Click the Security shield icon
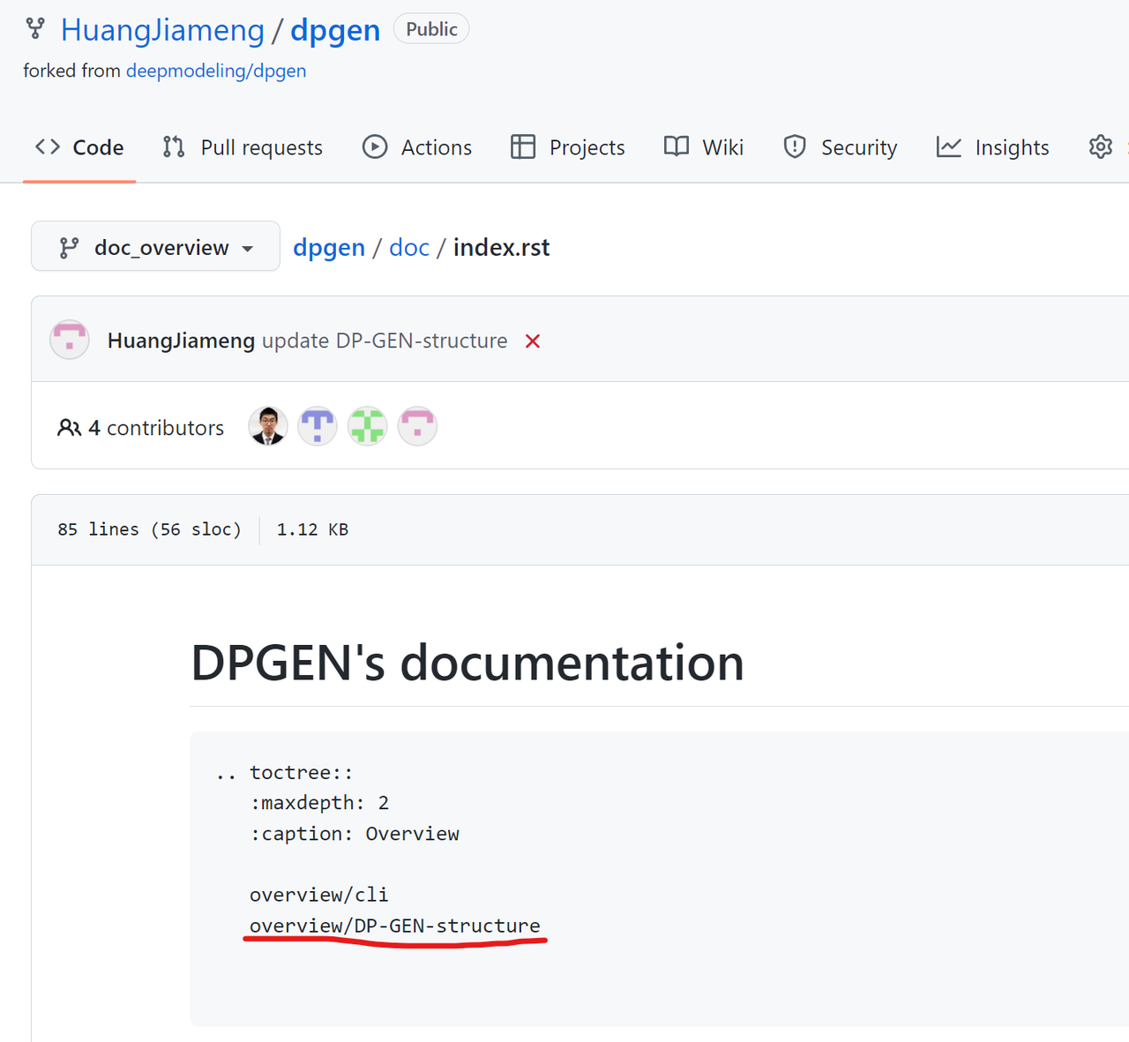Screen dimensions: 1129x1042 click(795, 146)
